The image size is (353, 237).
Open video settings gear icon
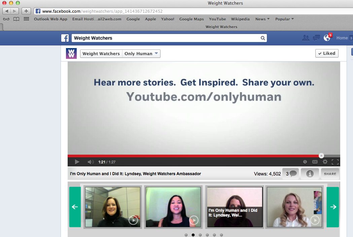tap(325, 162)
